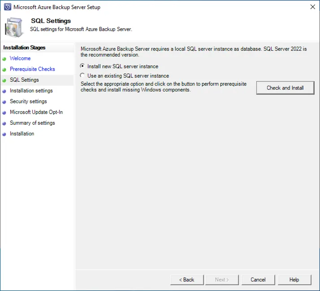Click the Azure Backup title bar icon
This screenshot has height=291, width=320.
click(x=8, y=7)
